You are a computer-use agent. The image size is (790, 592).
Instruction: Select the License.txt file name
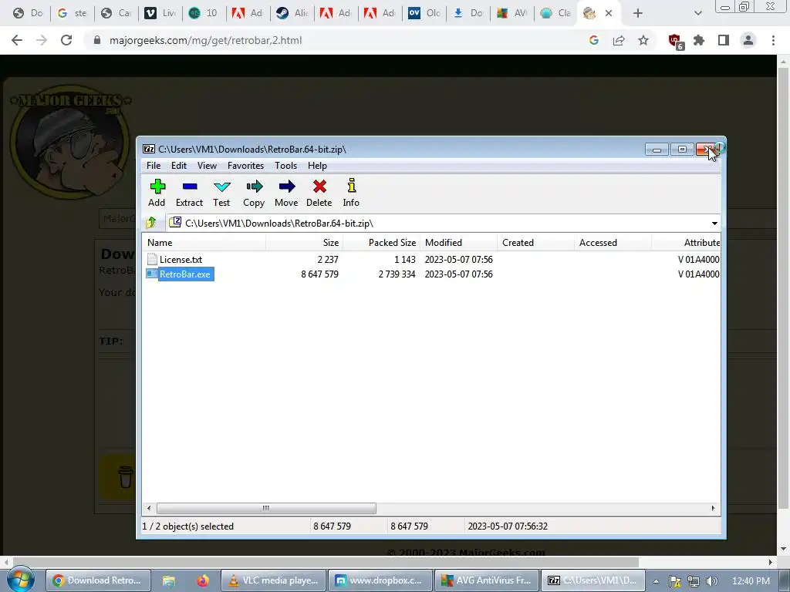pyautogui.click(x=181, y=259)
